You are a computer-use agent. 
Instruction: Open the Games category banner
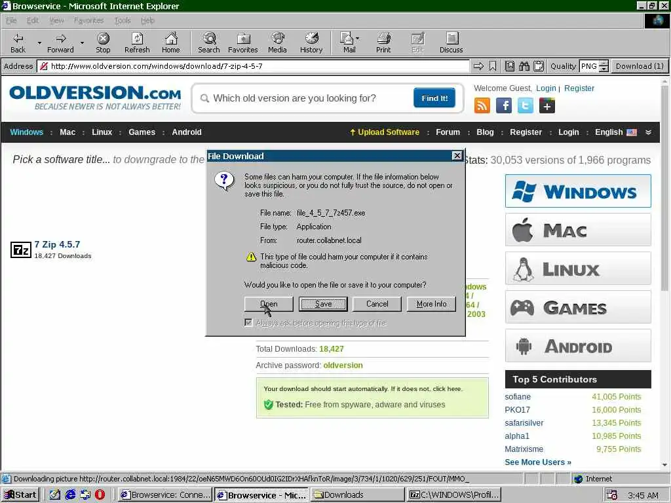click(x=578, y=307)
